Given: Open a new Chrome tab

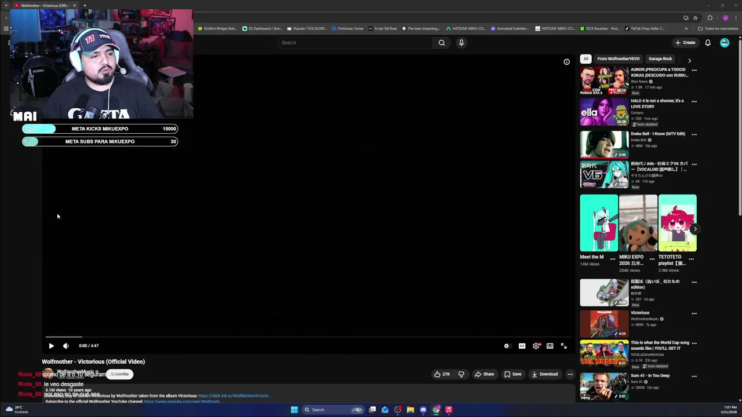Looking at the screenshot, I should [85, 5].
